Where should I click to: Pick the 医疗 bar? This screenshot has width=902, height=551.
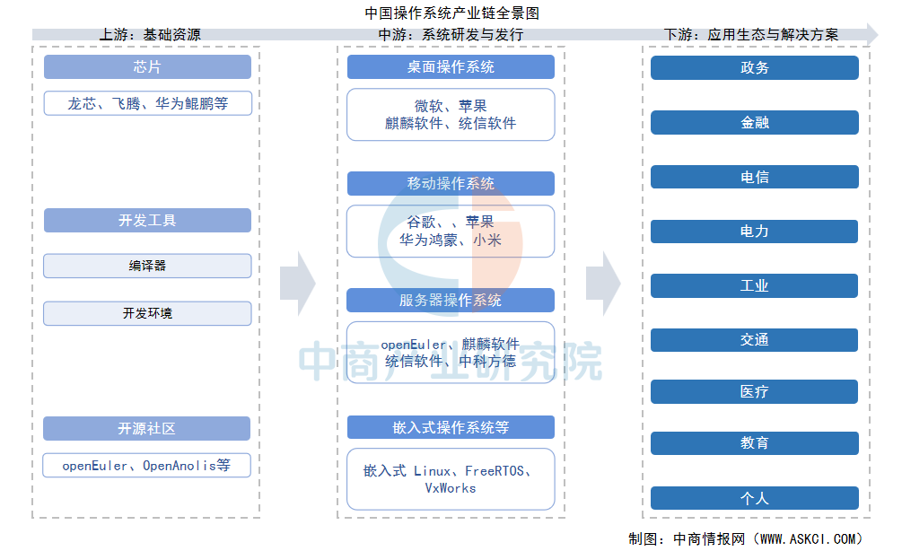pos(754,391)
